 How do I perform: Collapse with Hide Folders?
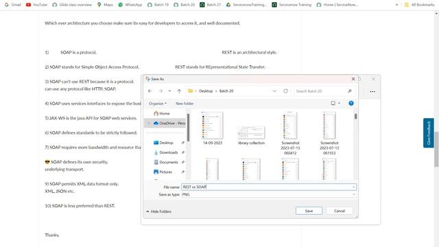pyautogui.click(x=158, y=211)
